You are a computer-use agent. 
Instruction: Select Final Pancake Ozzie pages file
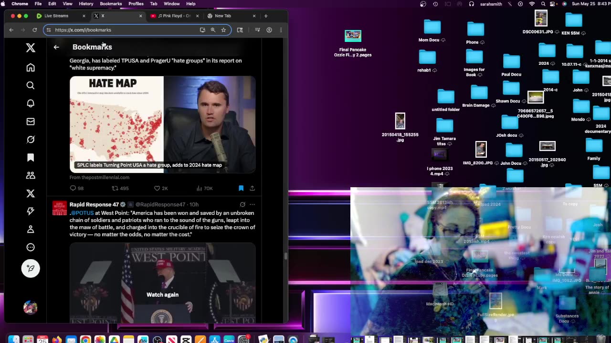coord(353,43)
